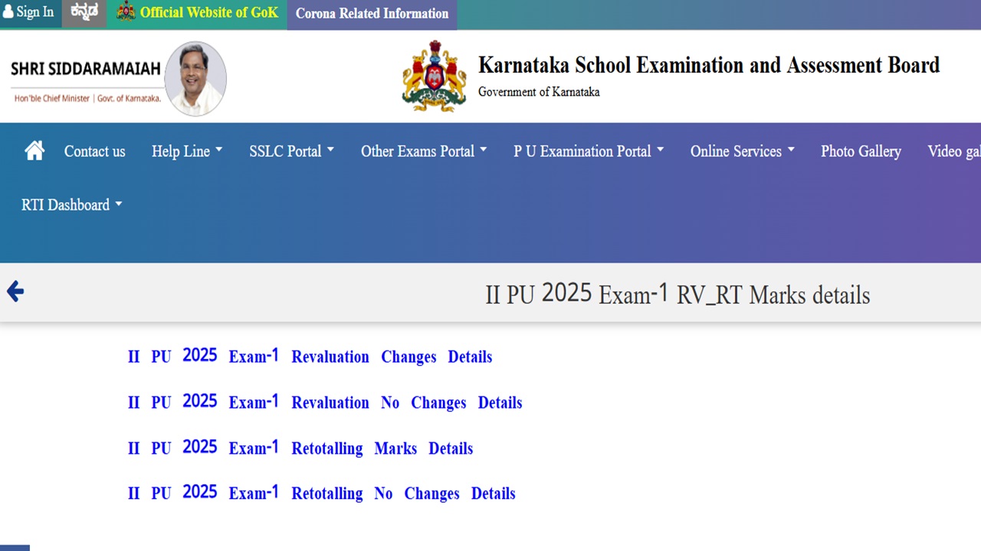Click the Home icon in navigation bar

[x=34, y=151]
